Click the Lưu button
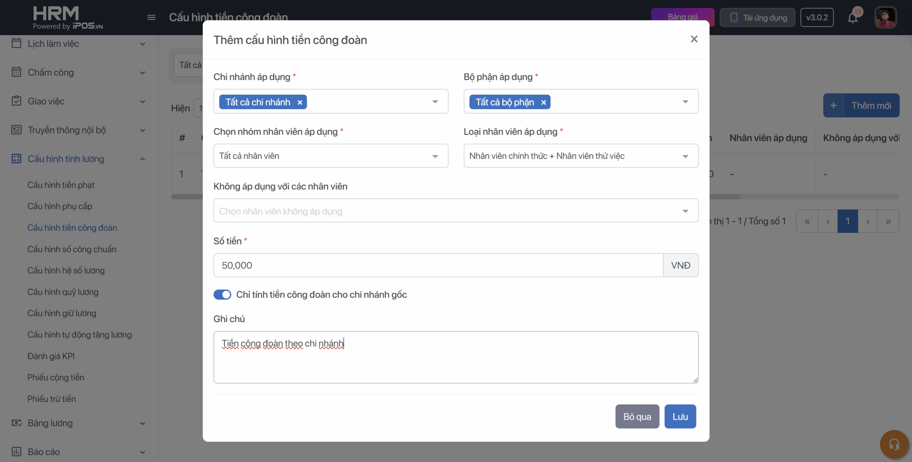 coord(680,416)
